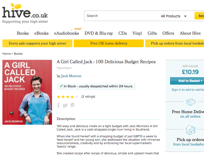The height and width of the screenshot is (156, 204).
Task: Share on Pinterest icon
Action: pyautogui.click(x=72, y=105)
